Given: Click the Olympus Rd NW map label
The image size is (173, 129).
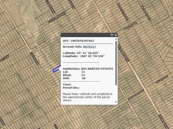Looking at the screenshot, I should pyautogui.click(x=57, y=18).
